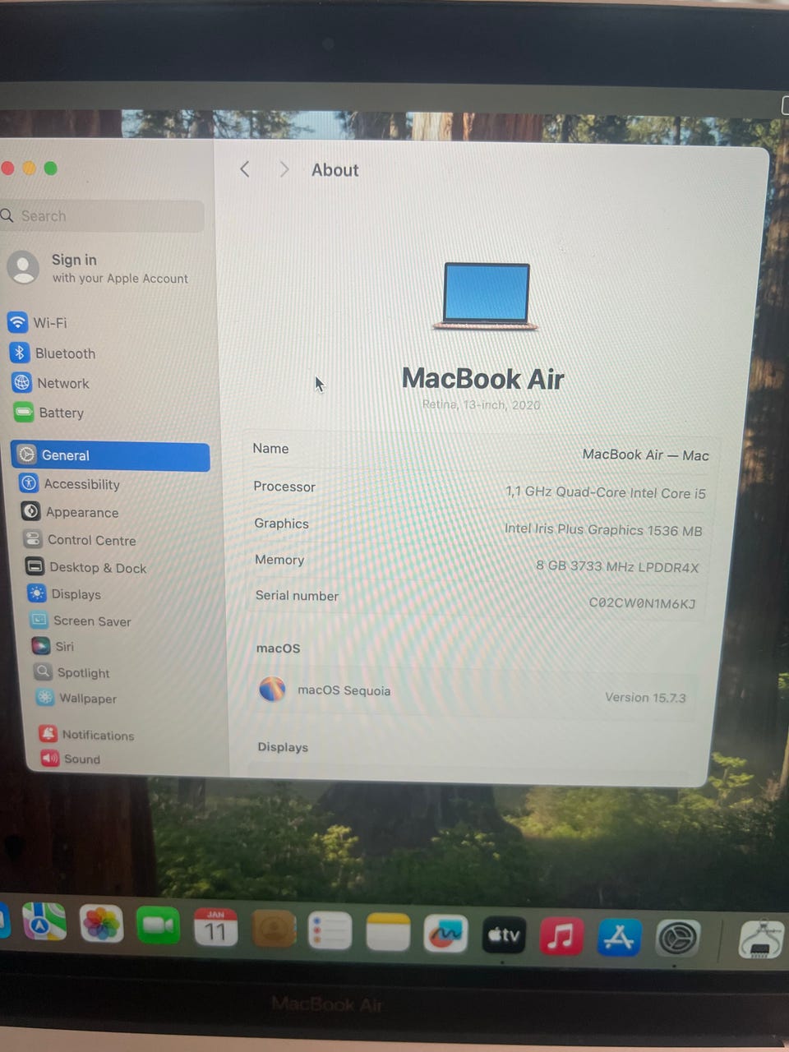
Task: Open Spotlight settings
Action: [x=72, y=672]
